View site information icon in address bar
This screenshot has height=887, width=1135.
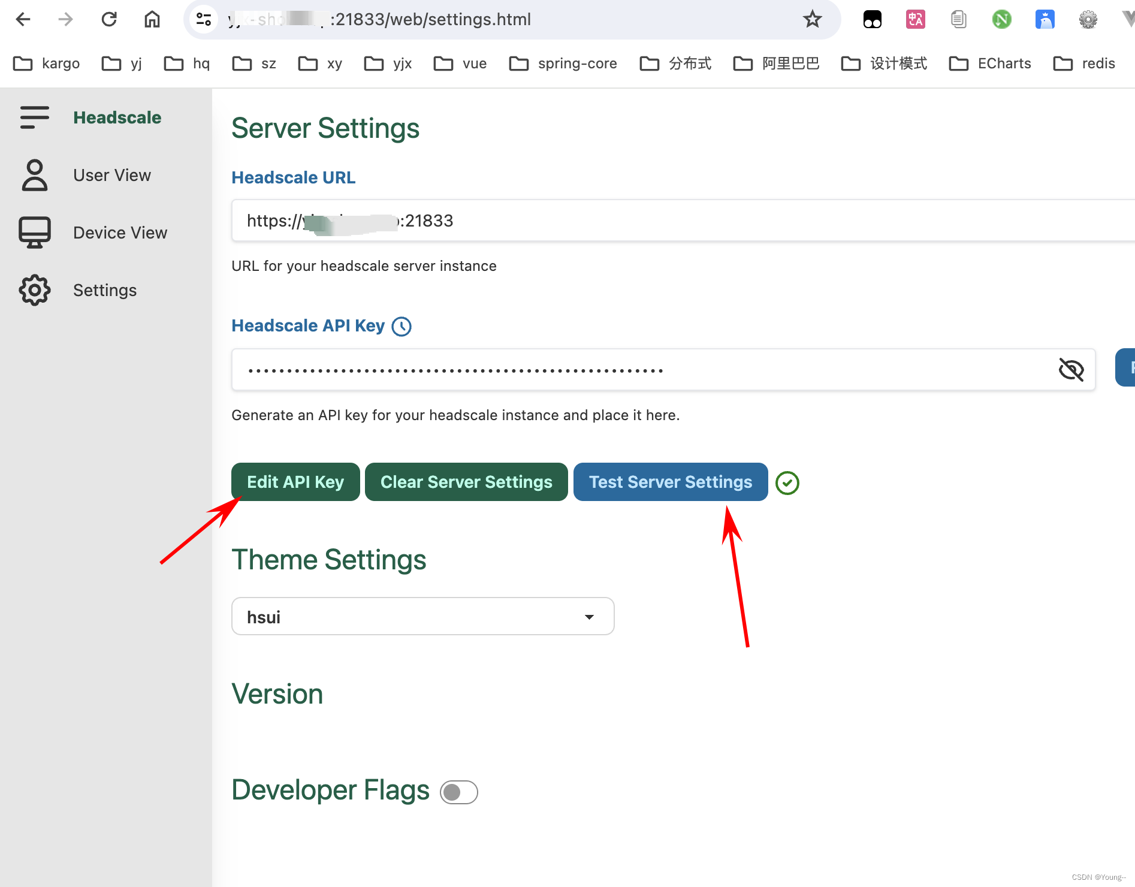click(x=204, y=20)
